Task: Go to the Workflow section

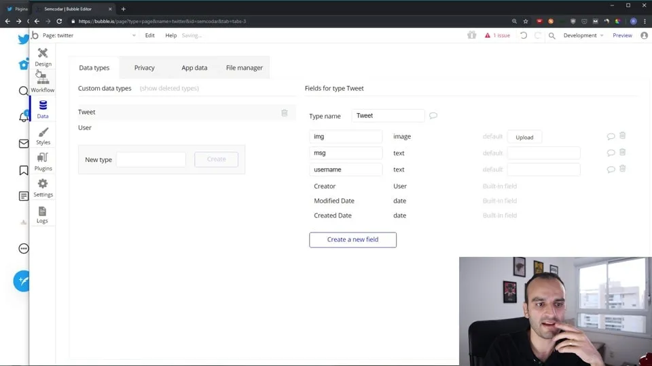Action: (43, 83)
